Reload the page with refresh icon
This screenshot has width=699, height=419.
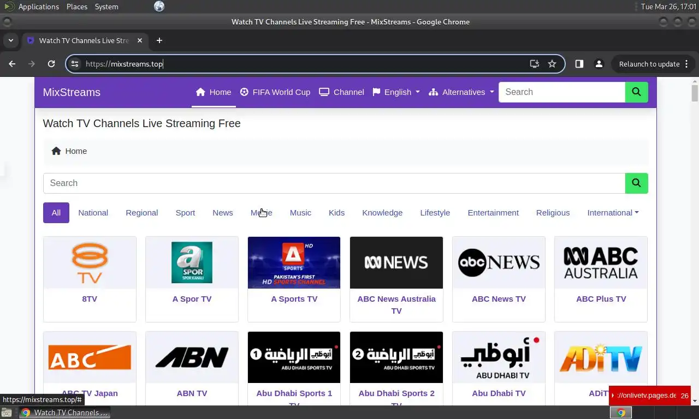[x=51, y=64]
